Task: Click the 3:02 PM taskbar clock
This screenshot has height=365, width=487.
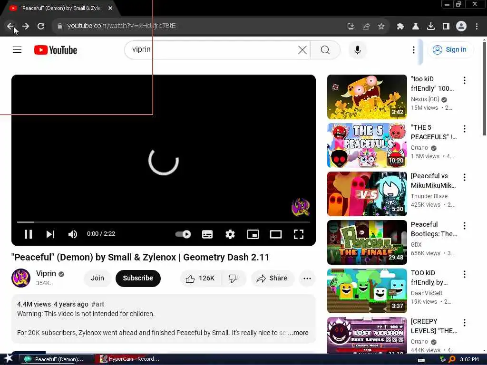Action: [x=469, y=359]
